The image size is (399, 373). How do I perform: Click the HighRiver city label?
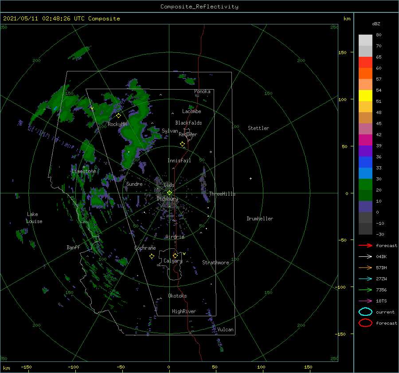tap(184, 311)
